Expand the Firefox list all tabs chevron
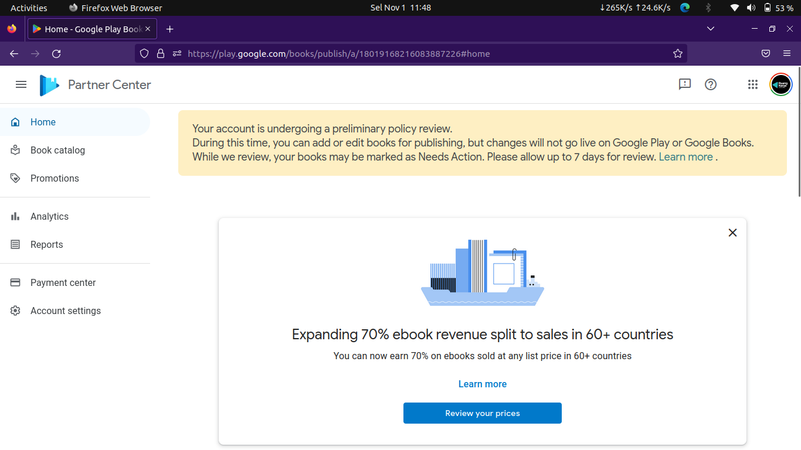The height and width of the screenshot is (450, 801). [x=711, y=29]
